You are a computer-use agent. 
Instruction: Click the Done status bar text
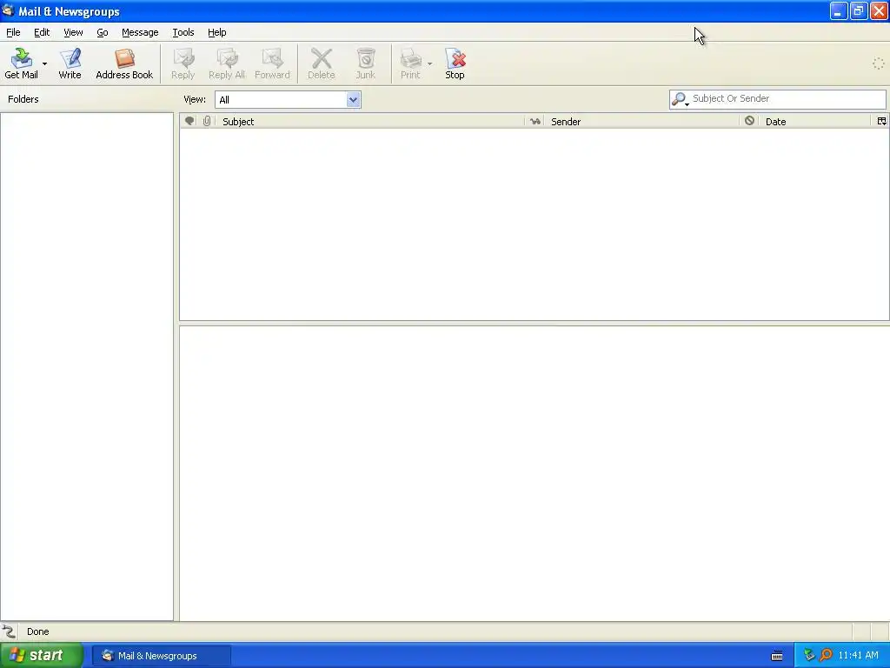pyautogui.click(x=38, y=631)
